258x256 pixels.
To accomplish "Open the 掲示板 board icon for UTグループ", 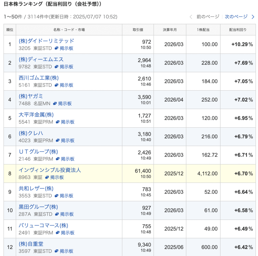I will pyautogui.click(x=58, y=159).
